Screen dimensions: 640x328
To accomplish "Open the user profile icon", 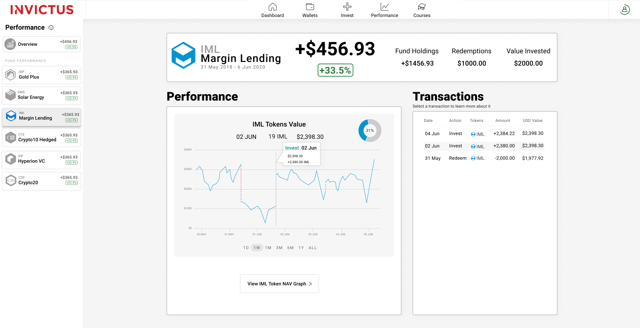I will pos(625,10).
